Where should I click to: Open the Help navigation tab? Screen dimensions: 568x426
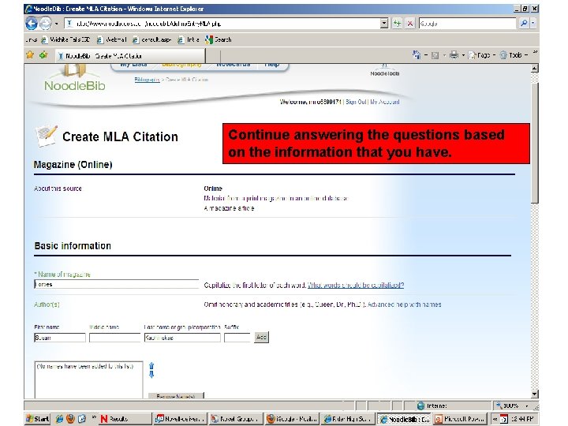pos(271,65)
